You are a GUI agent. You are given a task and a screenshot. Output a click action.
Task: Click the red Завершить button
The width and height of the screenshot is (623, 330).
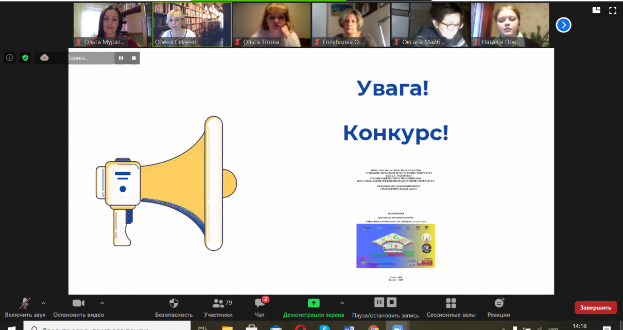pos(596,307)
